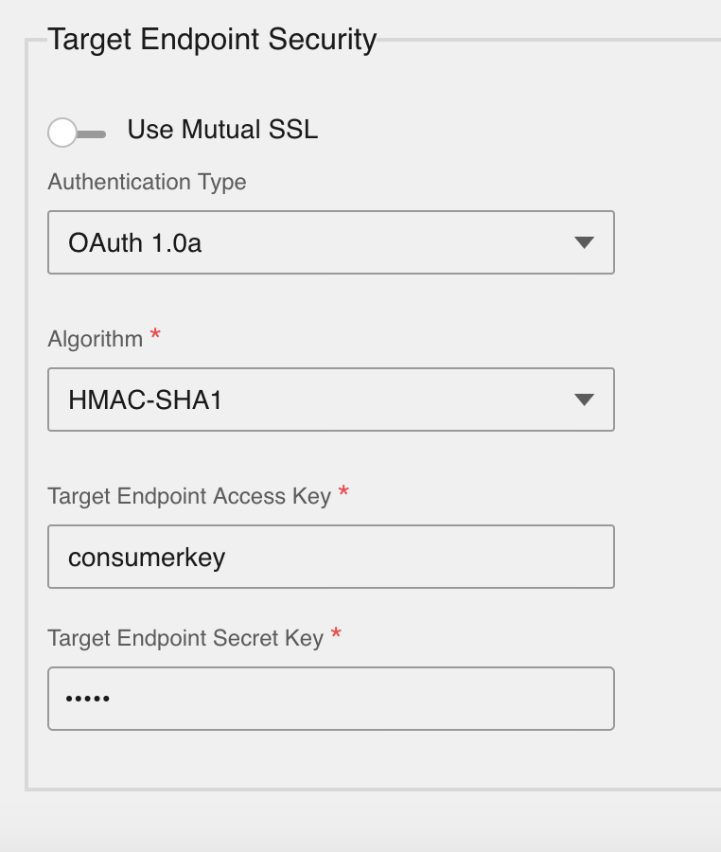721x852 pixels.
Task: Click the Algorithm field label
Action: pyautogui.click(x=95, y=339)
